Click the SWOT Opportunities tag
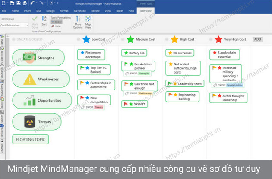The width and height of the screenshot is (272, 179). click(228, 85)
